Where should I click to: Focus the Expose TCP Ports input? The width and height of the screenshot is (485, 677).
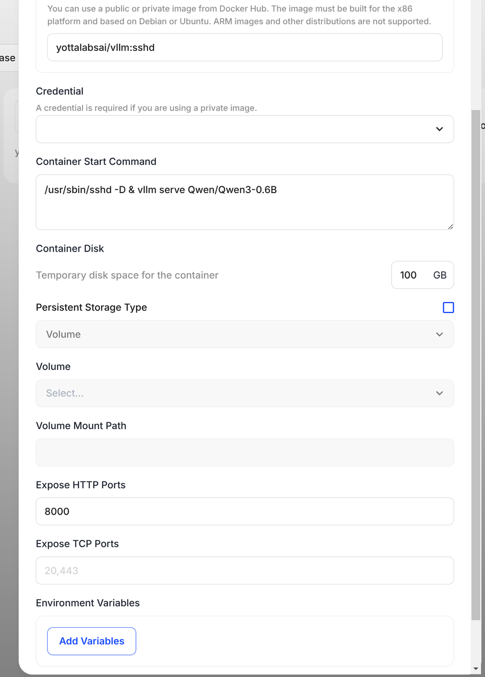tap(244, 571)
